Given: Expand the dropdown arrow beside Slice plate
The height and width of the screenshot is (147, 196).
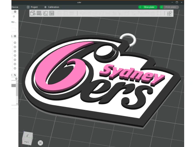Looking at the screenshot, I should 140,7.
